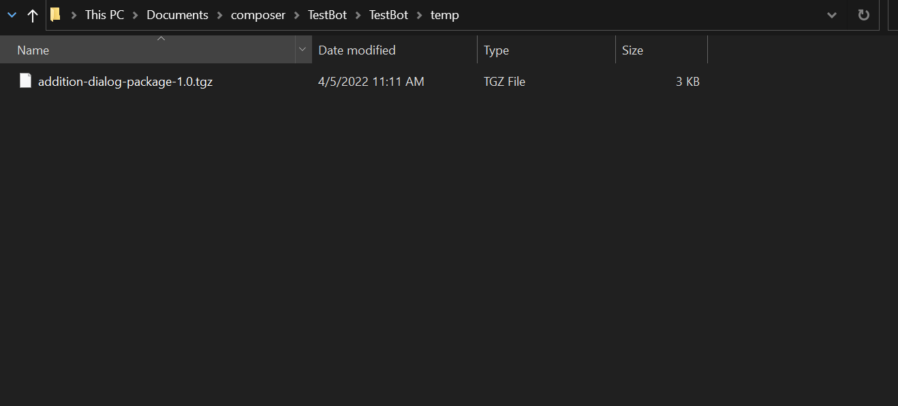The width and height of the screenshot is (898, 406).
Task: Navigate to This PC breadcrumb
Action: [x=104, y=15]
